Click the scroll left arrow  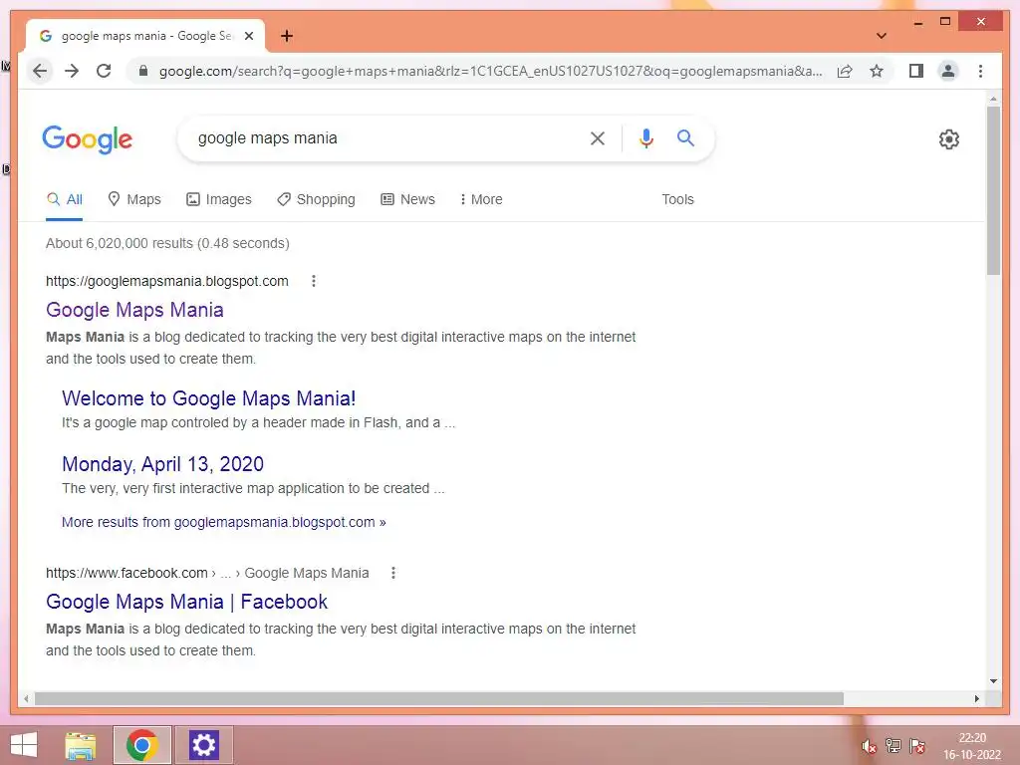[x=26, y=698]
